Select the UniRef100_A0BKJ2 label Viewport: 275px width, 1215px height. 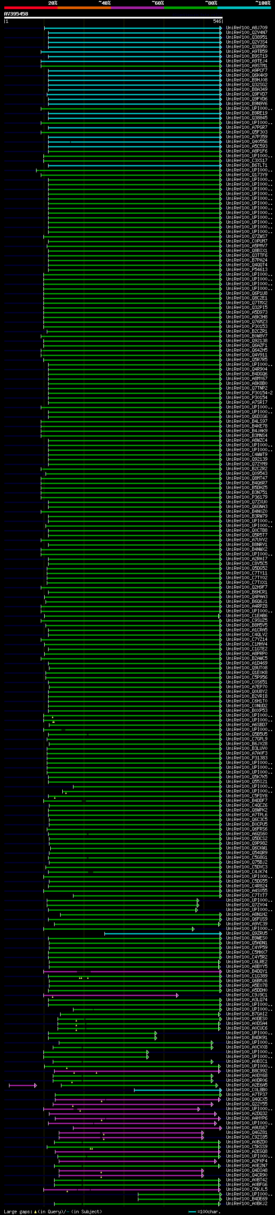pos(246,1204)
